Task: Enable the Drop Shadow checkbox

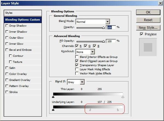Action: [7, 26]
